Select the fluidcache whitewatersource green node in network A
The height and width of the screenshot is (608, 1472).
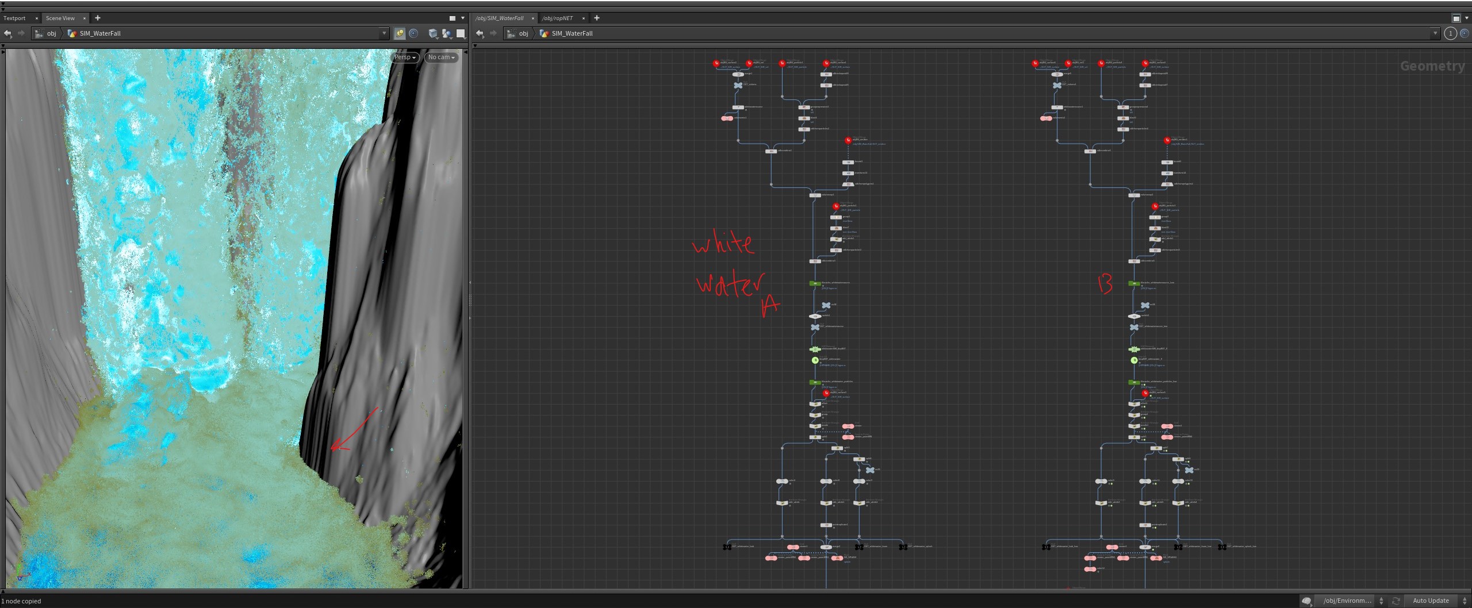pyautogui.click(x=815, y=283)
